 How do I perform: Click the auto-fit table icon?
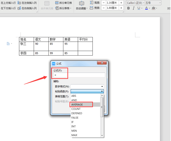(82, 3)
